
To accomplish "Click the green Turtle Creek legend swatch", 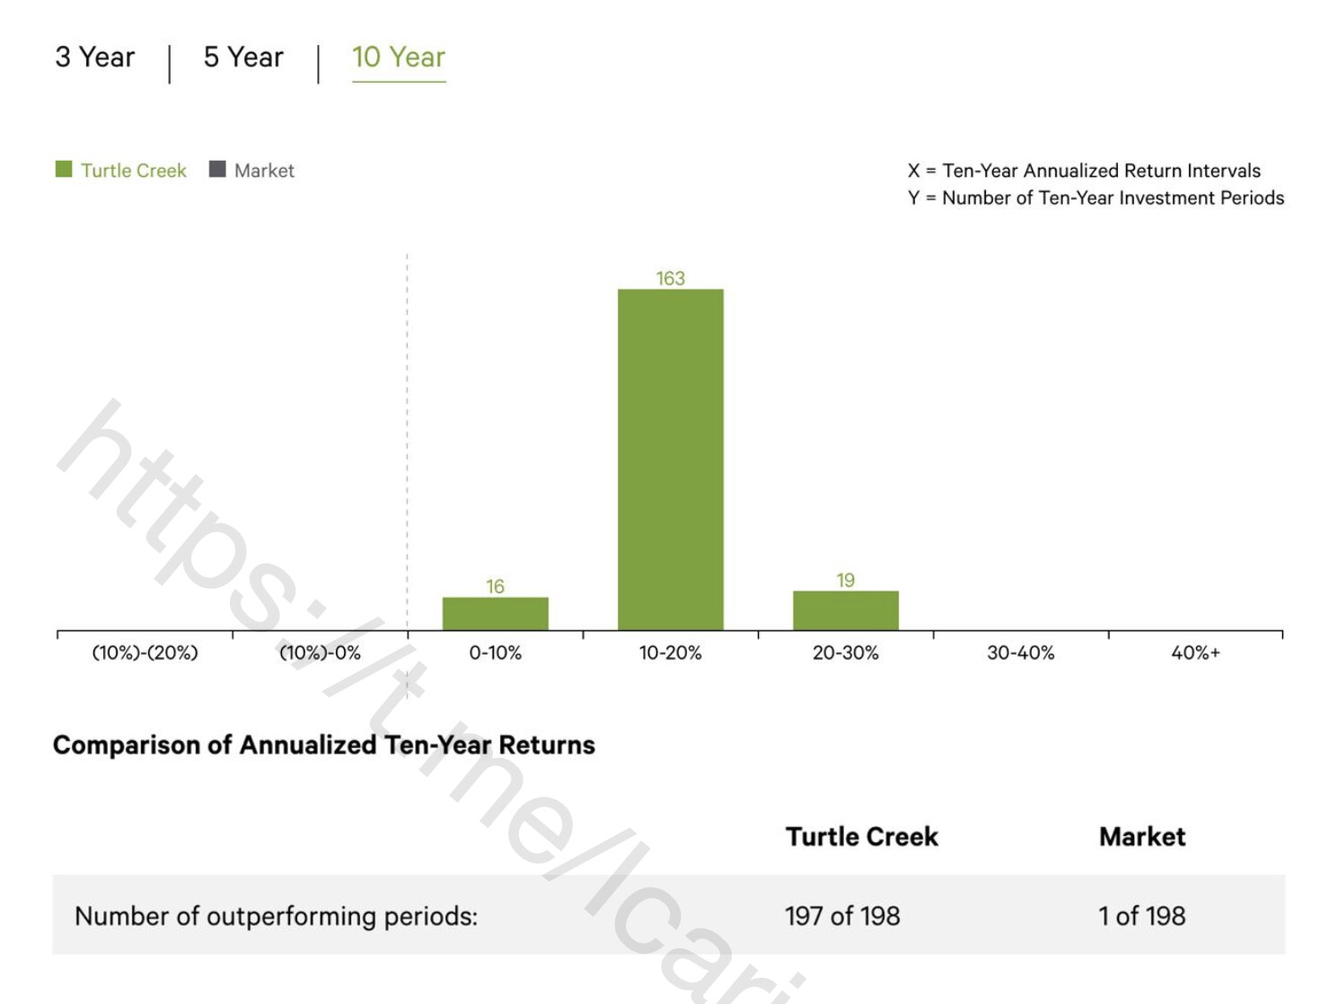I will pyautogui.click(x=64, y=170).
